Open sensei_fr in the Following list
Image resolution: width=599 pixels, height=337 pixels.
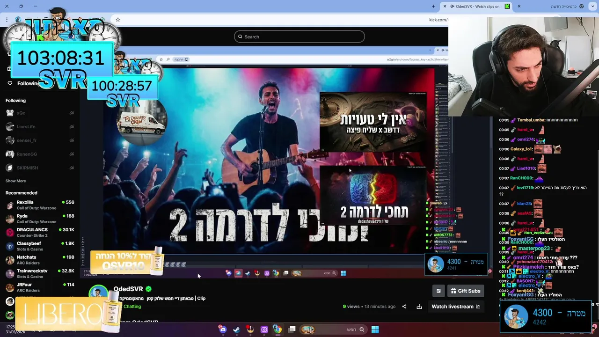pyautogui.click(x=40, y=140)
